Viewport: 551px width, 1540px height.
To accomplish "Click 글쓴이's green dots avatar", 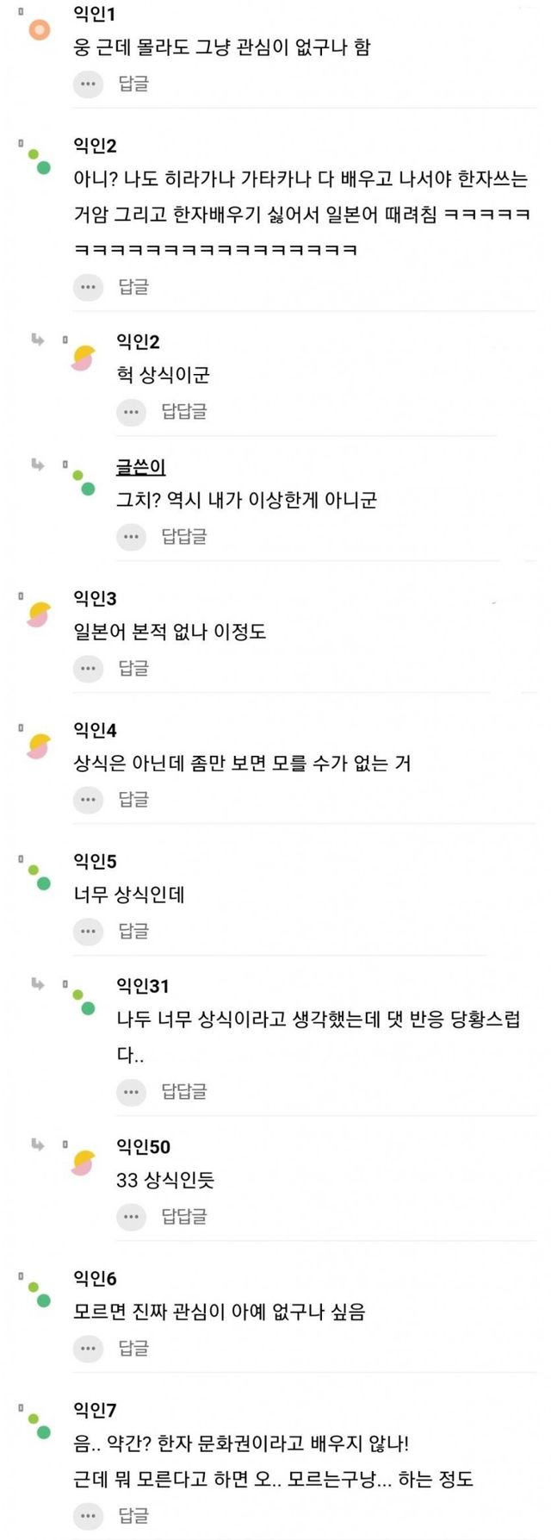I will point(83,483).
